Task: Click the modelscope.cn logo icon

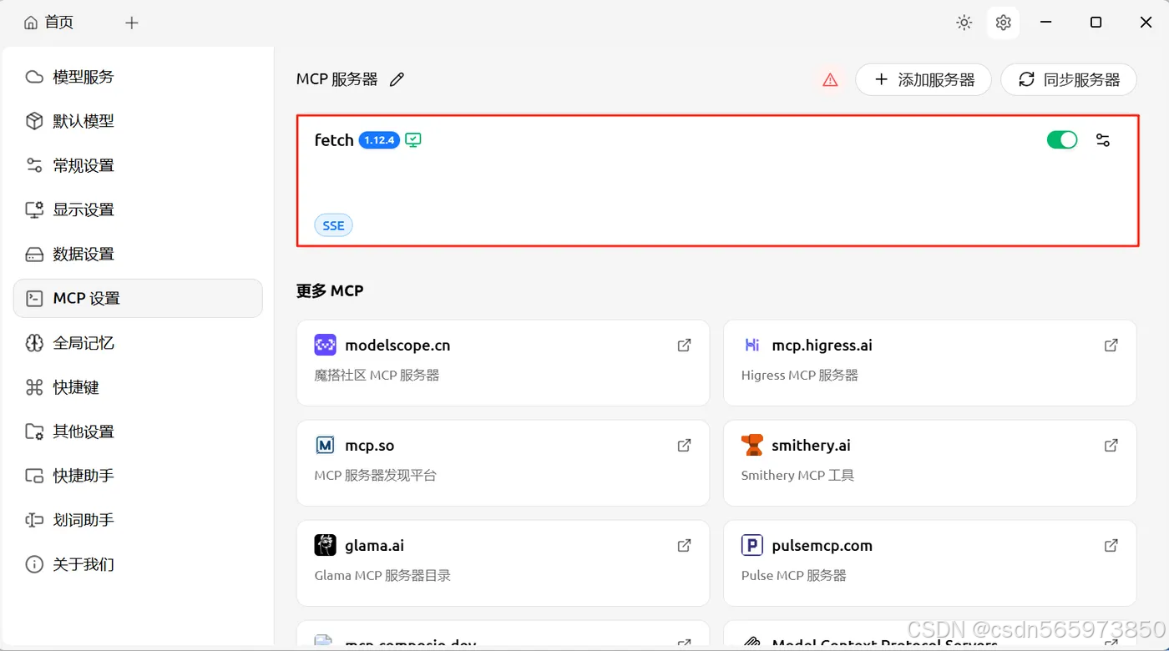Action: [x=325, y=345]
